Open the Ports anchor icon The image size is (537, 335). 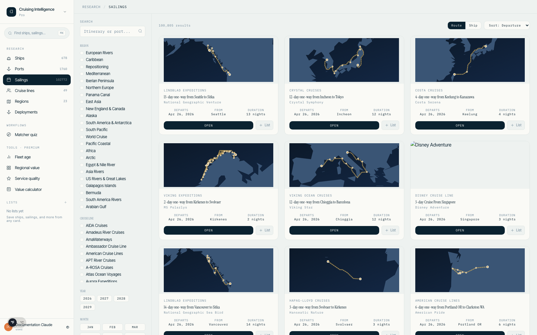[x=9, y=69]
